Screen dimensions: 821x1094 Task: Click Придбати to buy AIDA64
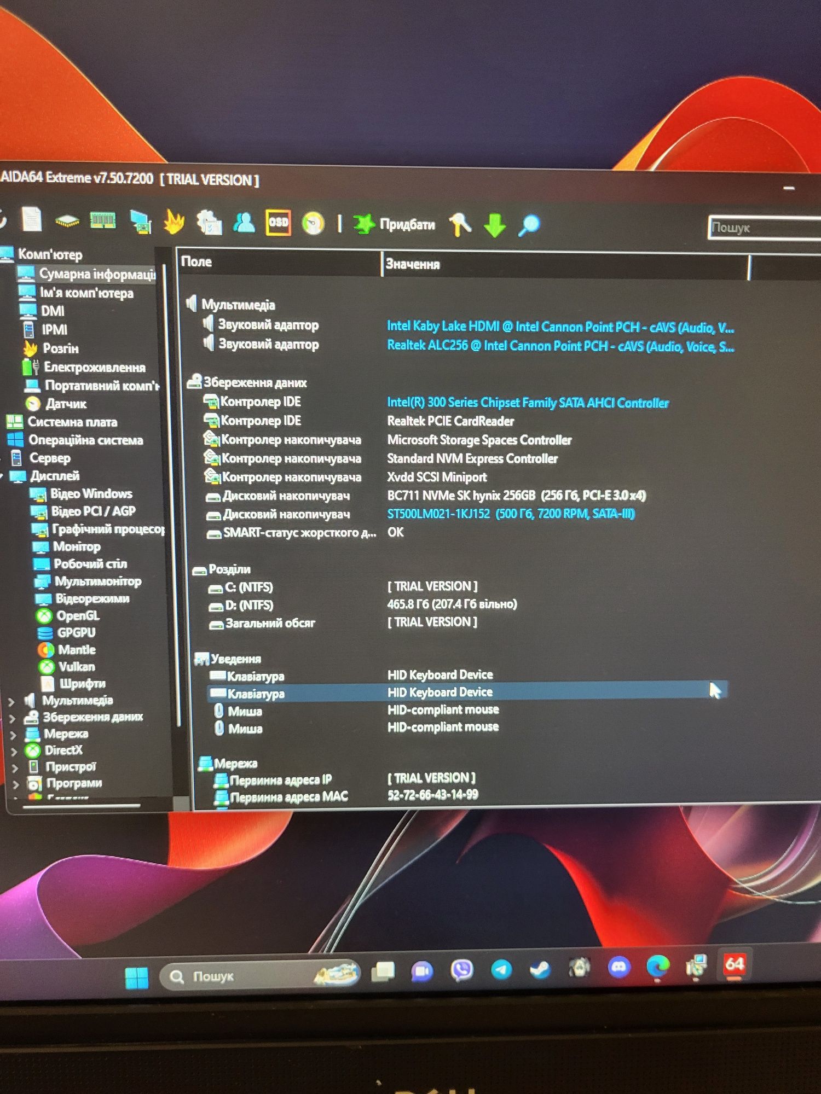394,224
